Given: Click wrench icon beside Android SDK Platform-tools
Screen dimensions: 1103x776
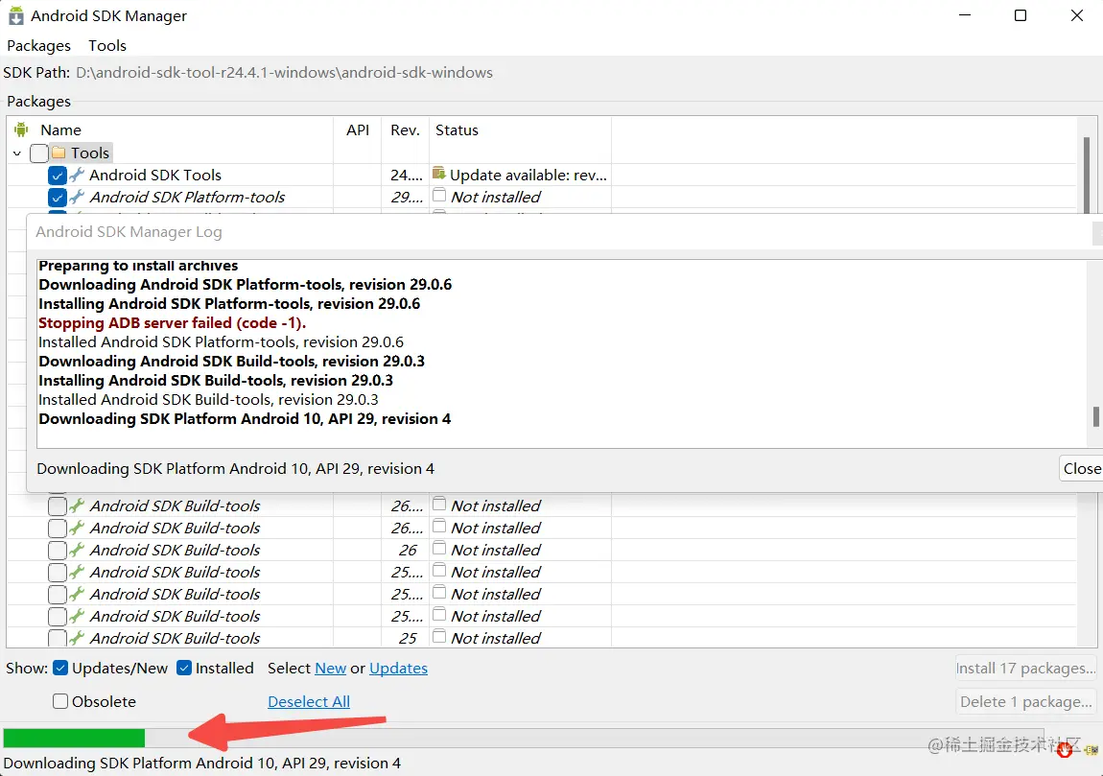Looking at the screenshot, I should click(78, 197).
